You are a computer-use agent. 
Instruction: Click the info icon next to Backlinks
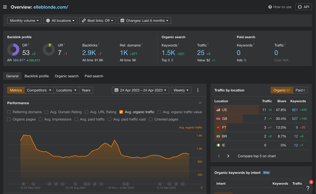click(99, 44)
